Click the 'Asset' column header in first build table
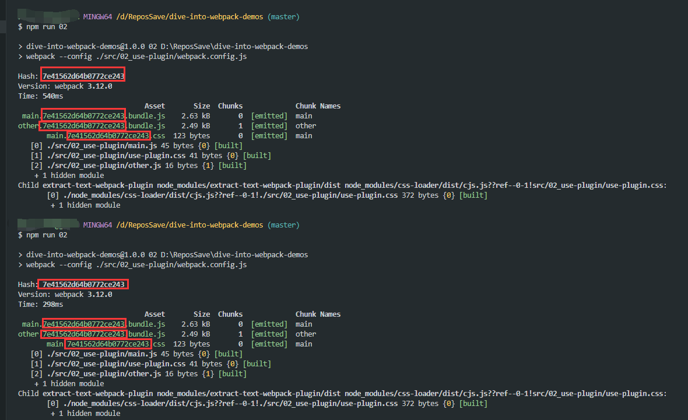 click(155, 106)
